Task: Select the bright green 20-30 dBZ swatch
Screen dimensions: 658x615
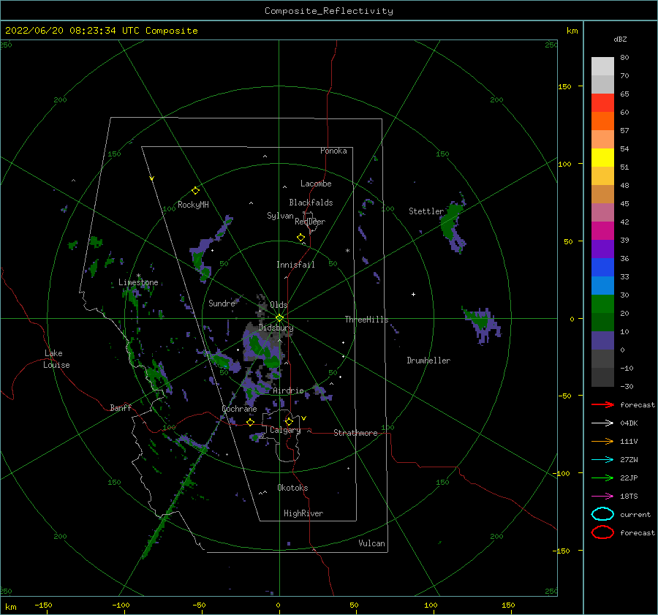Action: coord(602,304)
